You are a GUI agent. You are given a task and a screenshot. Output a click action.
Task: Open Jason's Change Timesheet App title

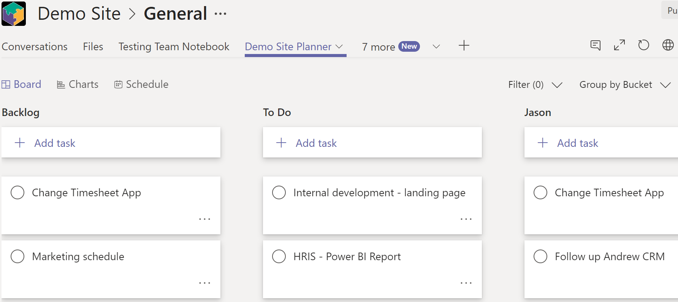609,193
